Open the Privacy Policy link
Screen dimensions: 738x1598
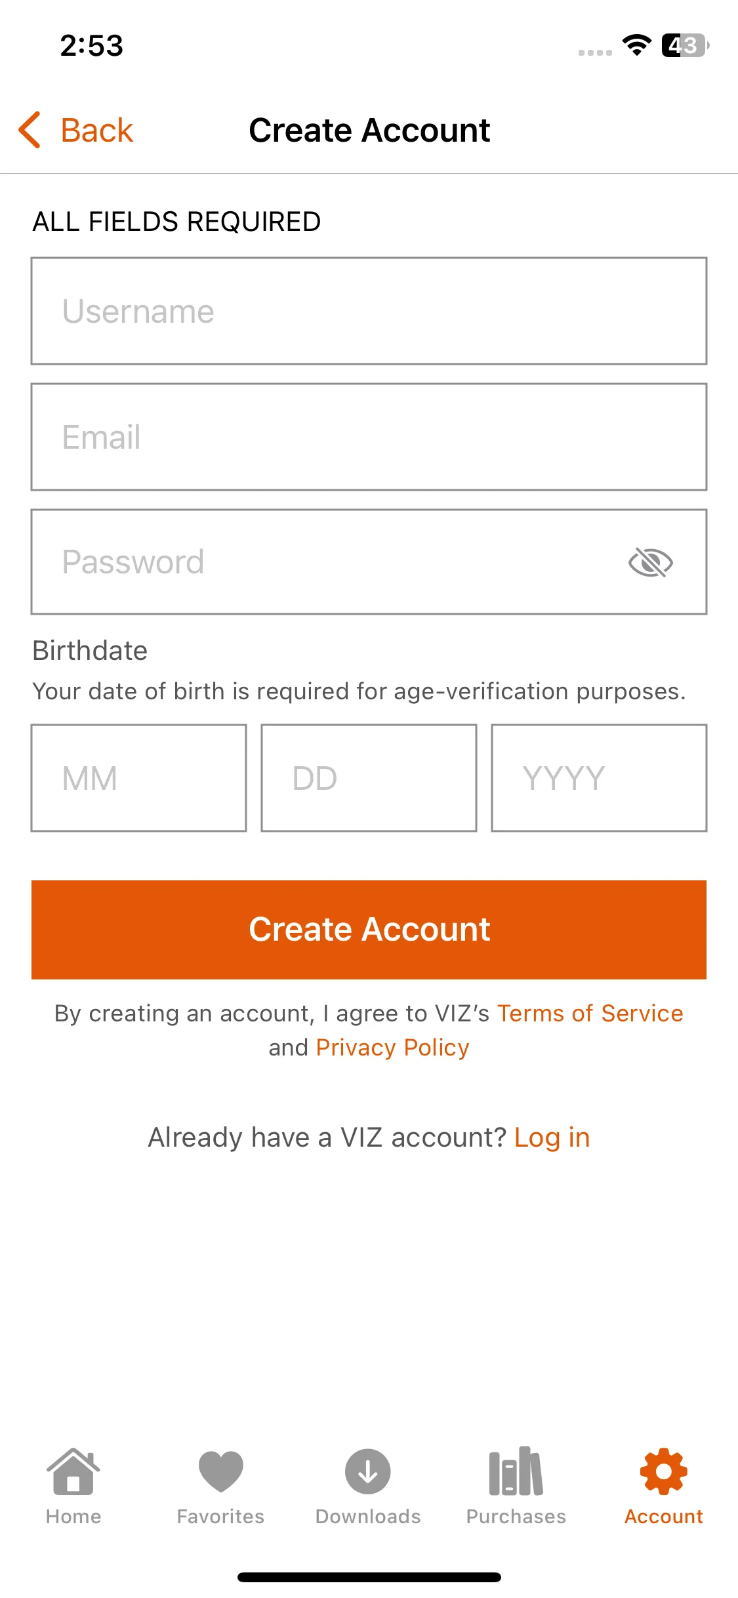392,1048
